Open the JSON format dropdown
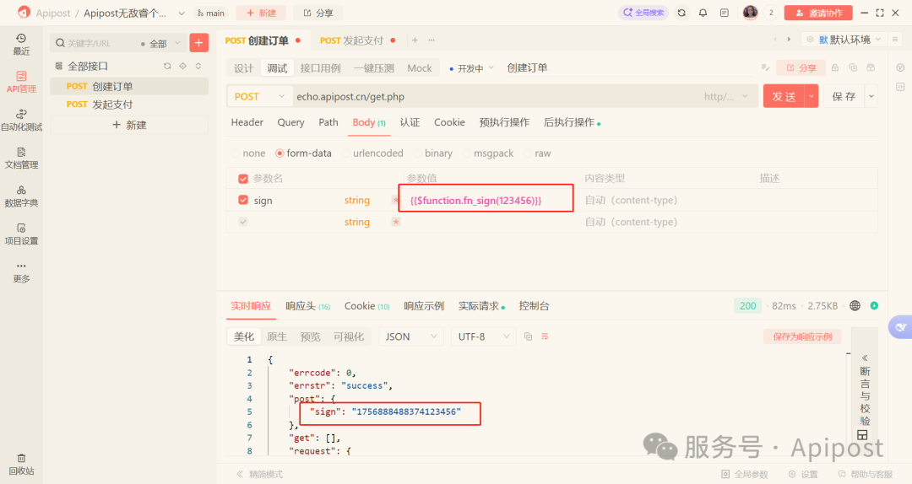912x484 pixels. pos(410,336)
